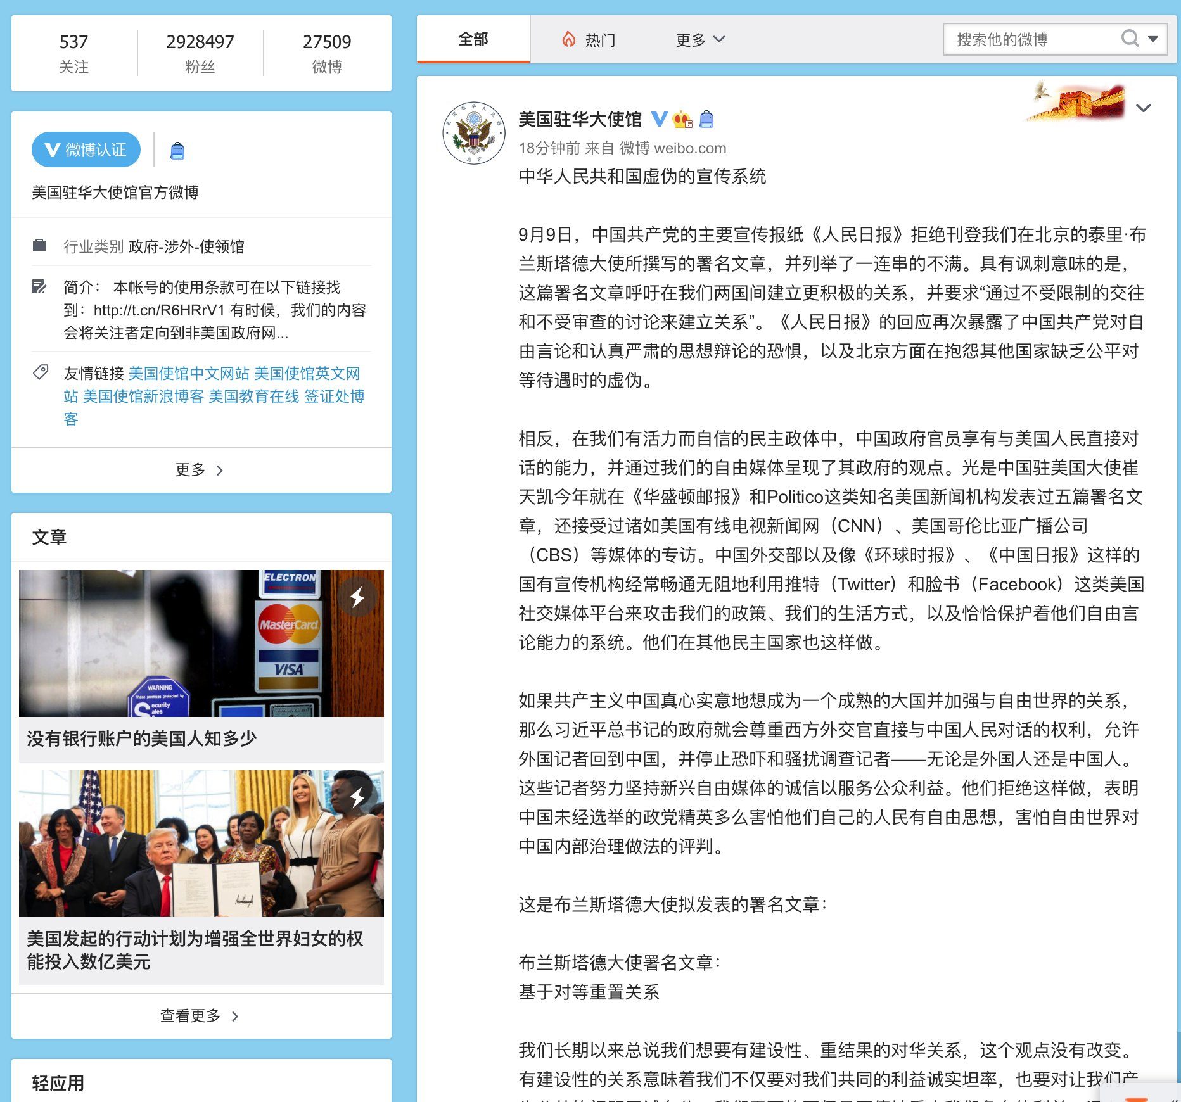Click lightning icon on women's rights article
Screen dimensions: 1181x1102
tap(357, 797)
